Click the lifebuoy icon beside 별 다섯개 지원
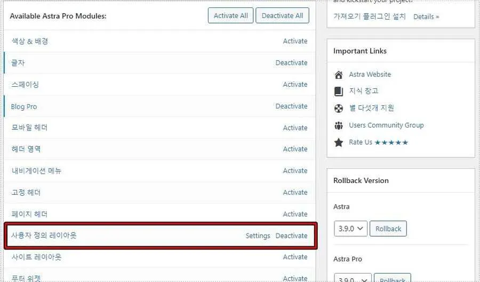The width and height of the screenshot is (480, 282). pos(339,109)
